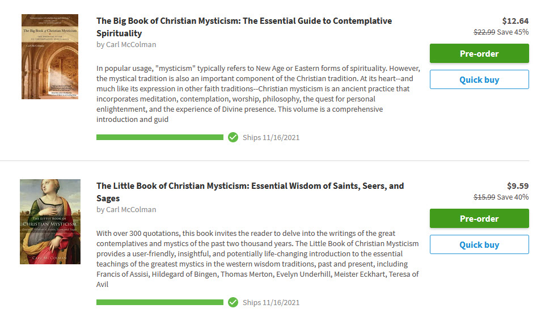Screen dimensions: 541x317
Task: Click Carl McColman author link under Little Book
Action: click(x=131, y=209)
